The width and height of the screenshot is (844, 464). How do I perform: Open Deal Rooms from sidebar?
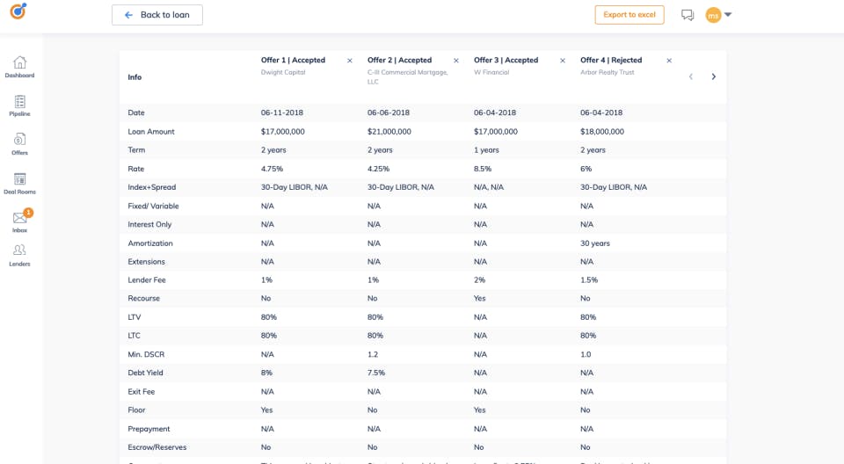20,178
